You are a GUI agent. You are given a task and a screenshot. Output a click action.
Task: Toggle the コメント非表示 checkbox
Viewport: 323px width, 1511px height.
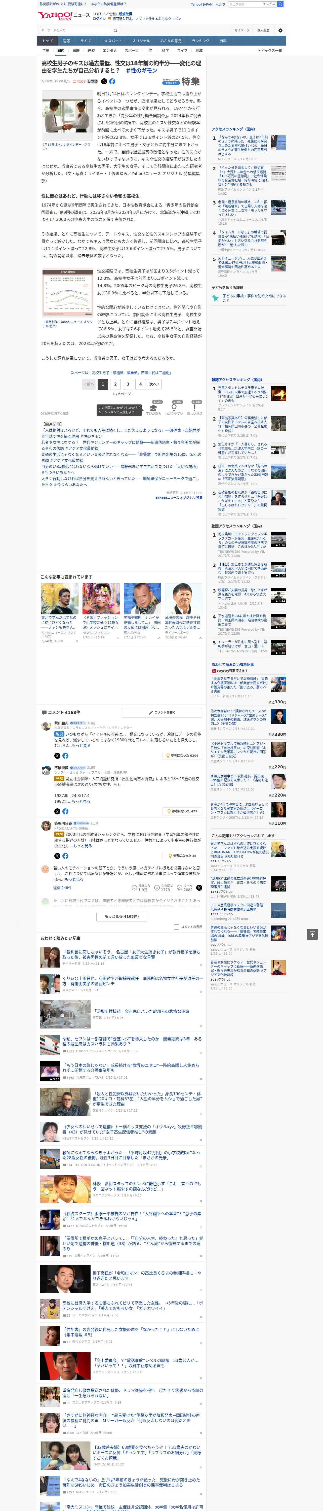[x=176, y=927]
